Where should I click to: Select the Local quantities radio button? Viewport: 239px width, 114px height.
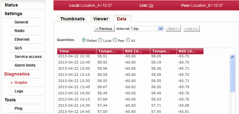click(100, 40)
